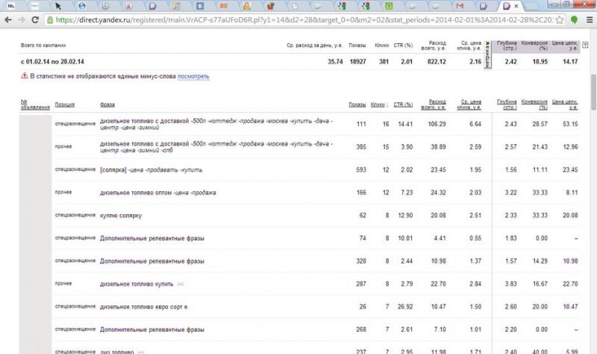Go back to the previous page
The height and width of the screenshot is (354, 597).
tap(8, 20)
